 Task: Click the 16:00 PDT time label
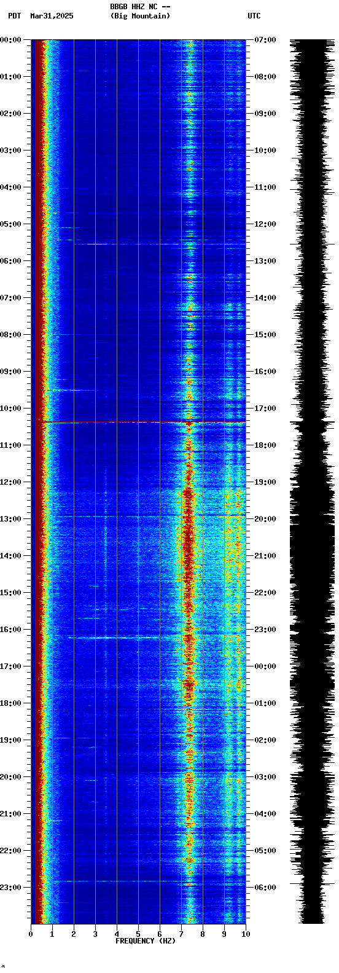click(10, 630)
